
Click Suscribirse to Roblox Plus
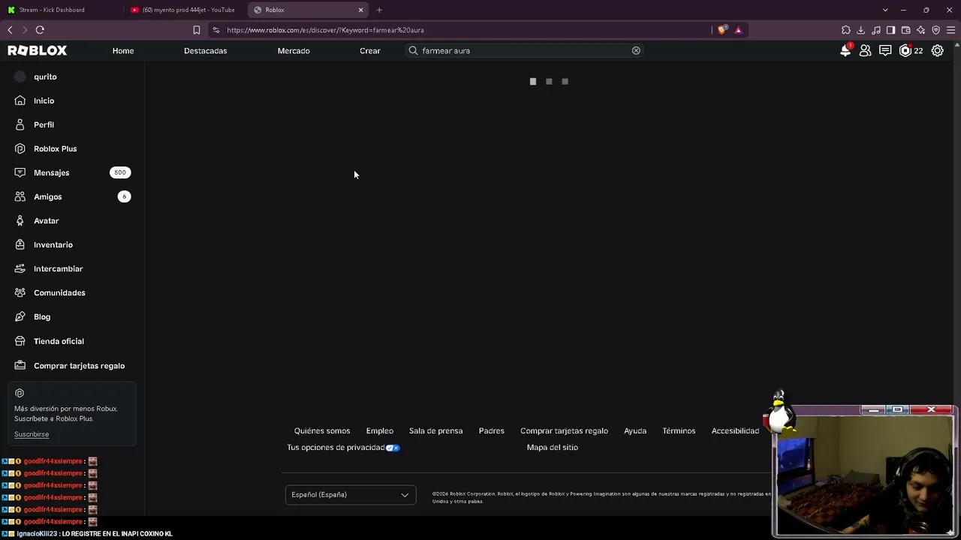(32, 434)
